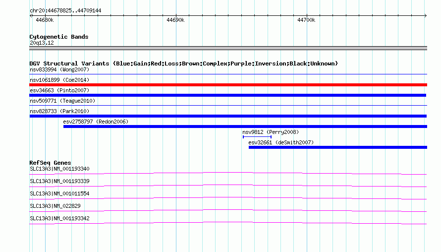
Task: Click the short nsv9812 variant segment
Action: (257, 137)
